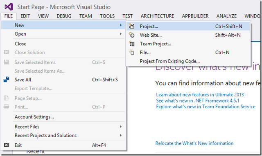Click the new File icon
This screenshot has height=156, width=262.
click(132, 52)
